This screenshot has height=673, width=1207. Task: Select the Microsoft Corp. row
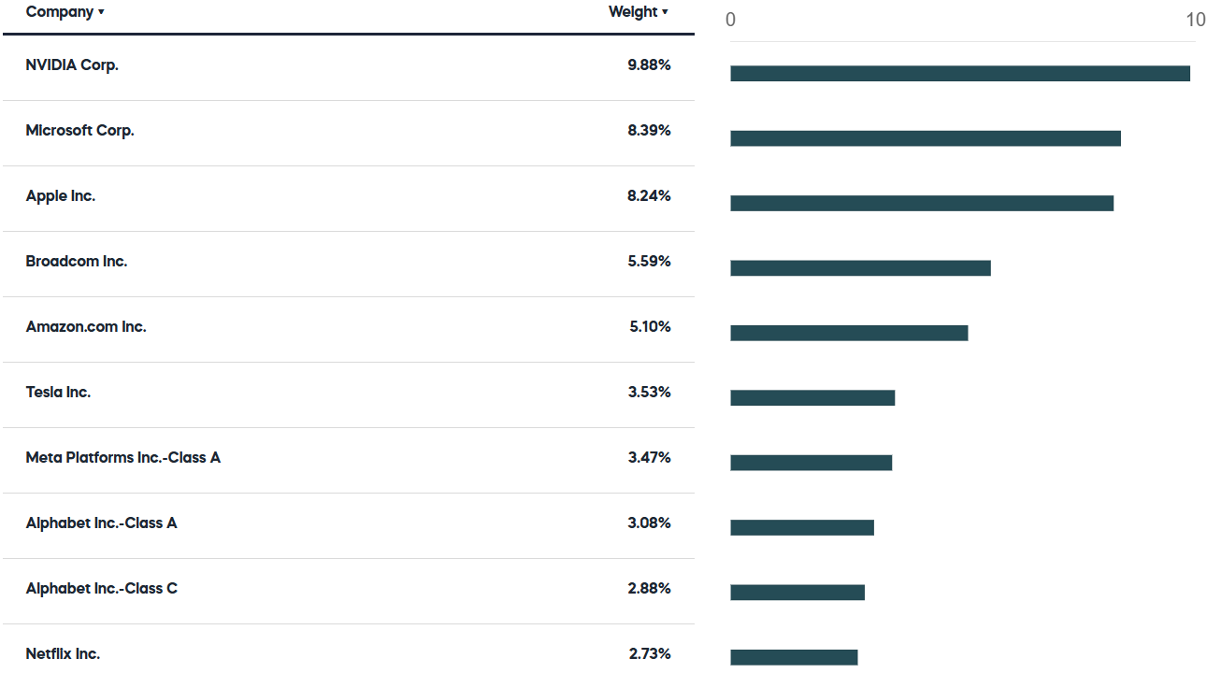(79, 131)
